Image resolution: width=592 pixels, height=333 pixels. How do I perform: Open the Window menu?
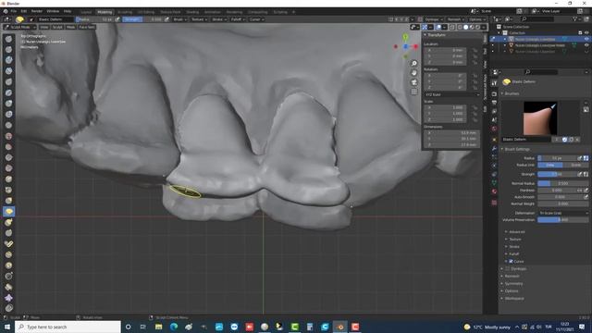pyautogui.click(x=53, y=11)
